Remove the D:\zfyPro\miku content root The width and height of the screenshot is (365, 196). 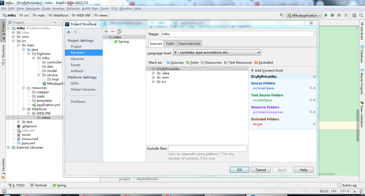314,77
